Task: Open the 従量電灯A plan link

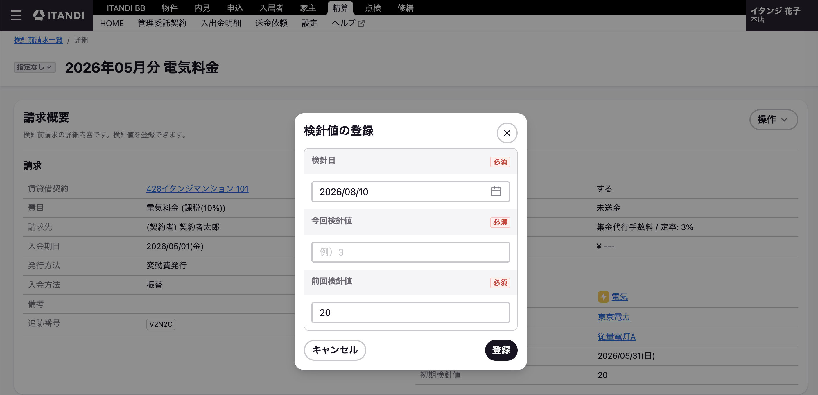Action: [617, 337]
